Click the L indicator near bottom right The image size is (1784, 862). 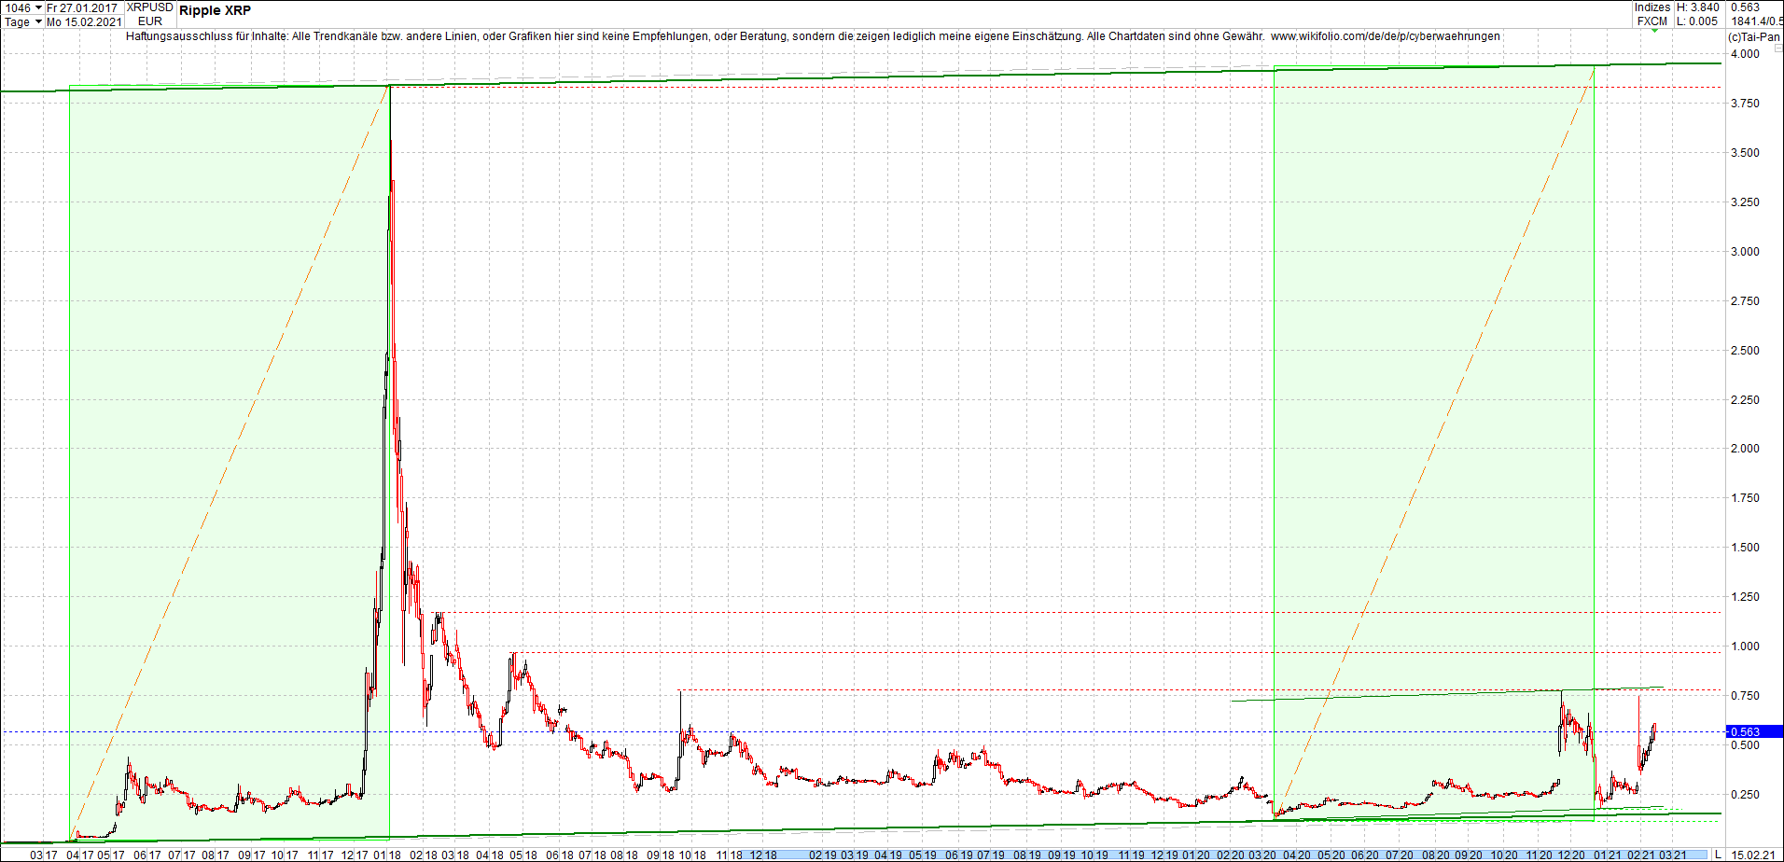coord(1720,855)
